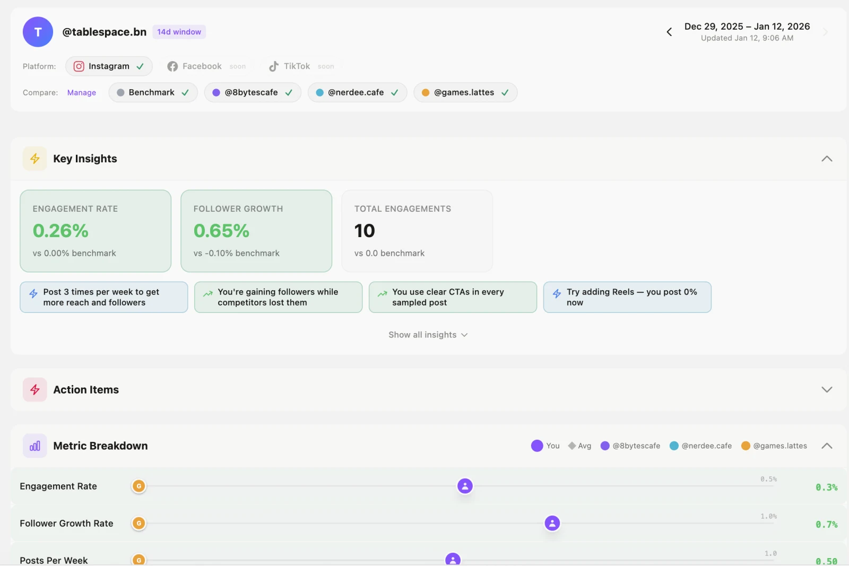849x566 pixels.
Task: Click the Facebook logo icon
Action: coord(172,66)
